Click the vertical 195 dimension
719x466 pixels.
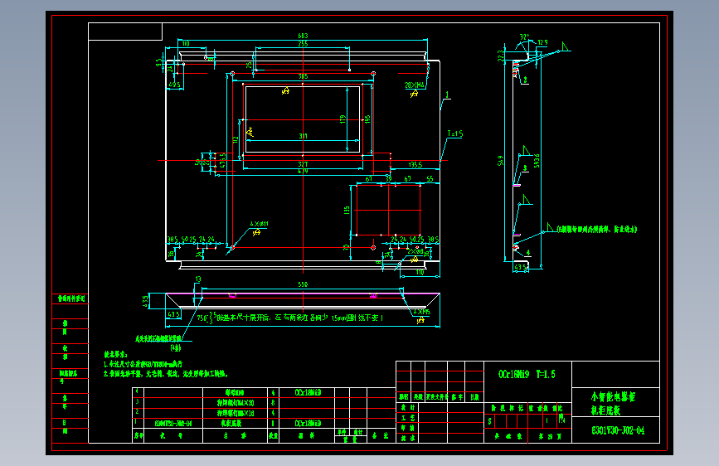(367, 119)
